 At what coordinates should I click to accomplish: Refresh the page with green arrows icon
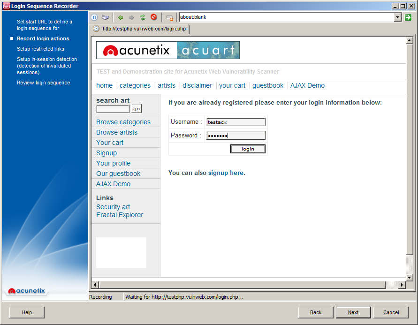coord(143,17)
